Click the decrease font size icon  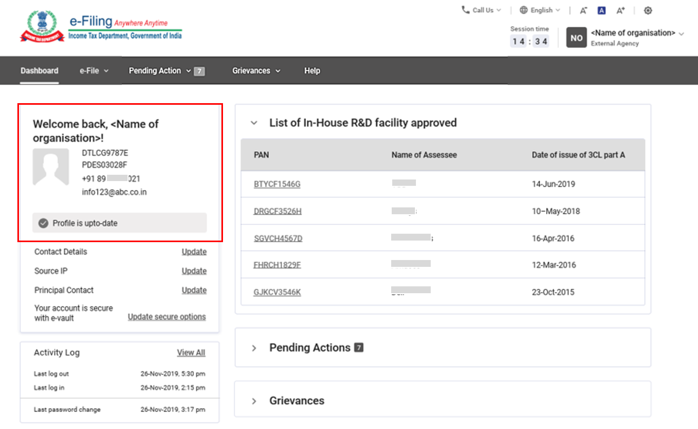pos(584,11)
